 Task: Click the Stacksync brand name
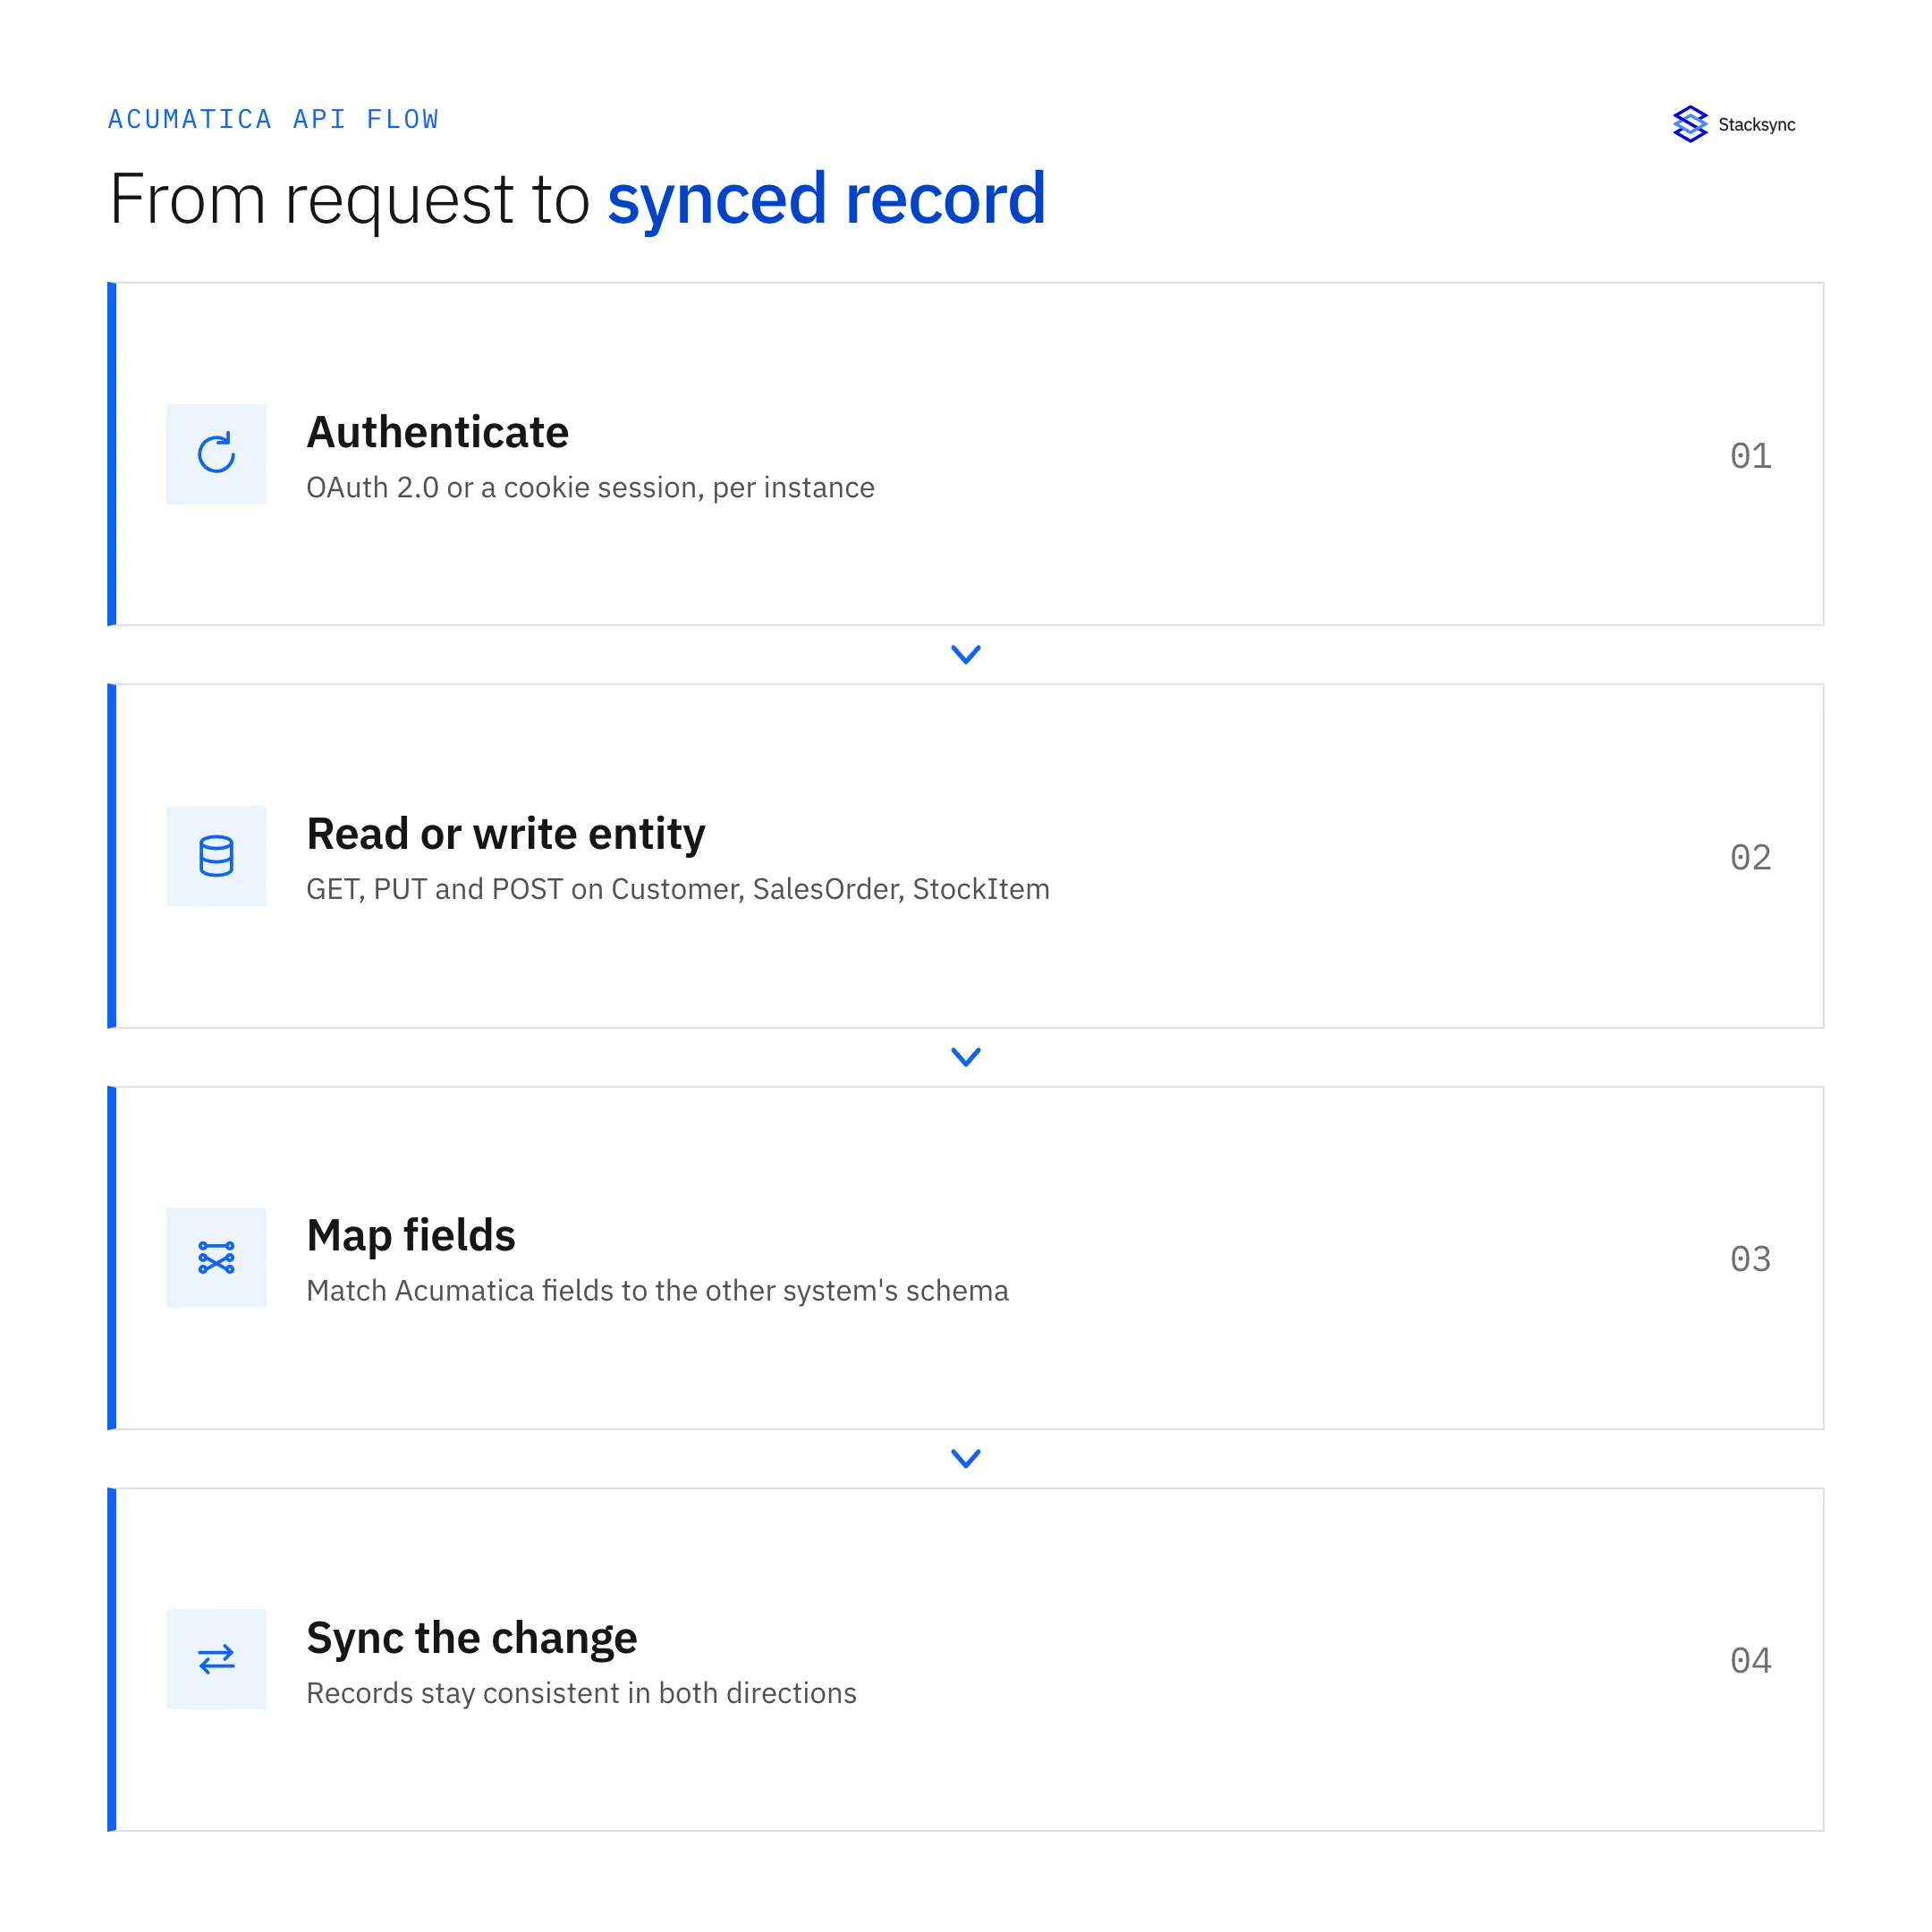coord(1757,125)
